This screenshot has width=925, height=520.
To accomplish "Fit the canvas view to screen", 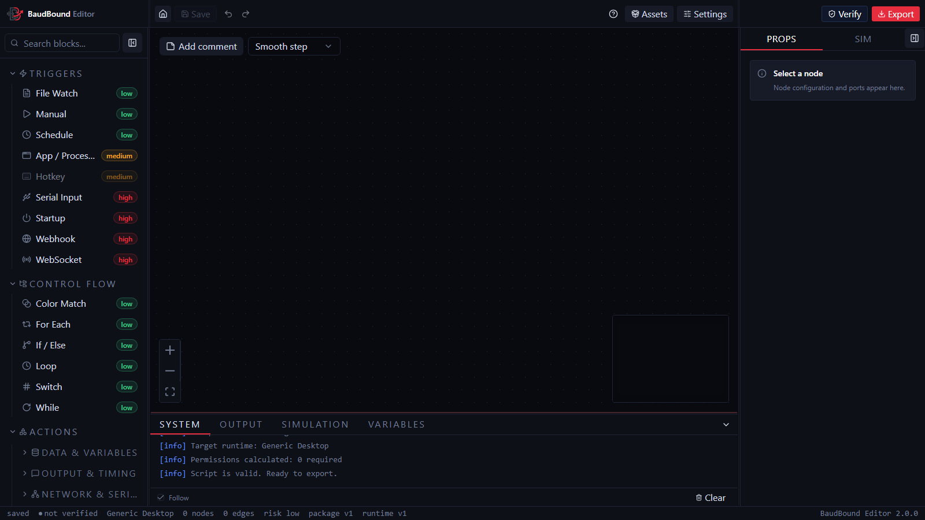I will tap(170, 392).
